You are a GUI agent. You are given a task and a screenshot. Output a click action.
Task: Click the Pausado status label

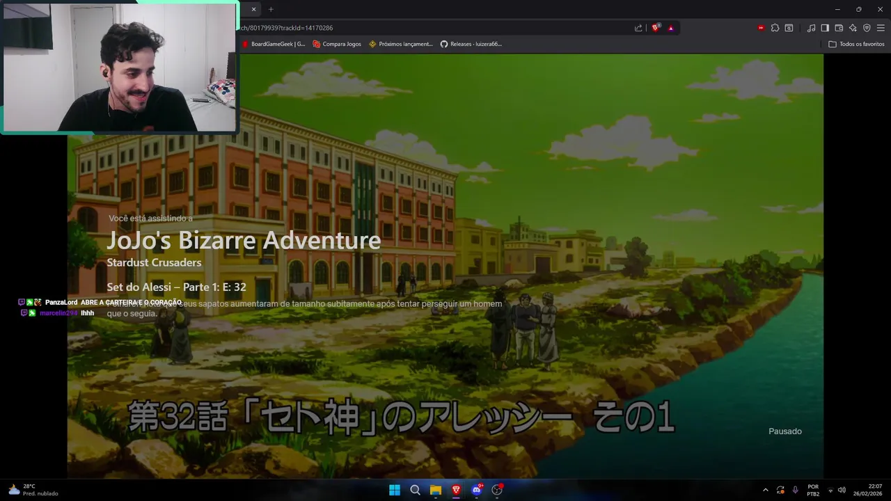point(785,431)
